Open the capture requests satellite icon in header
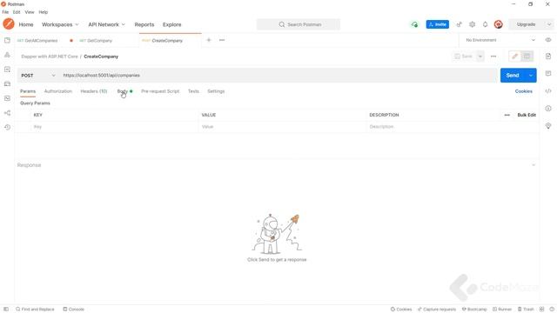The image size is (557, 313). point(459,24)
